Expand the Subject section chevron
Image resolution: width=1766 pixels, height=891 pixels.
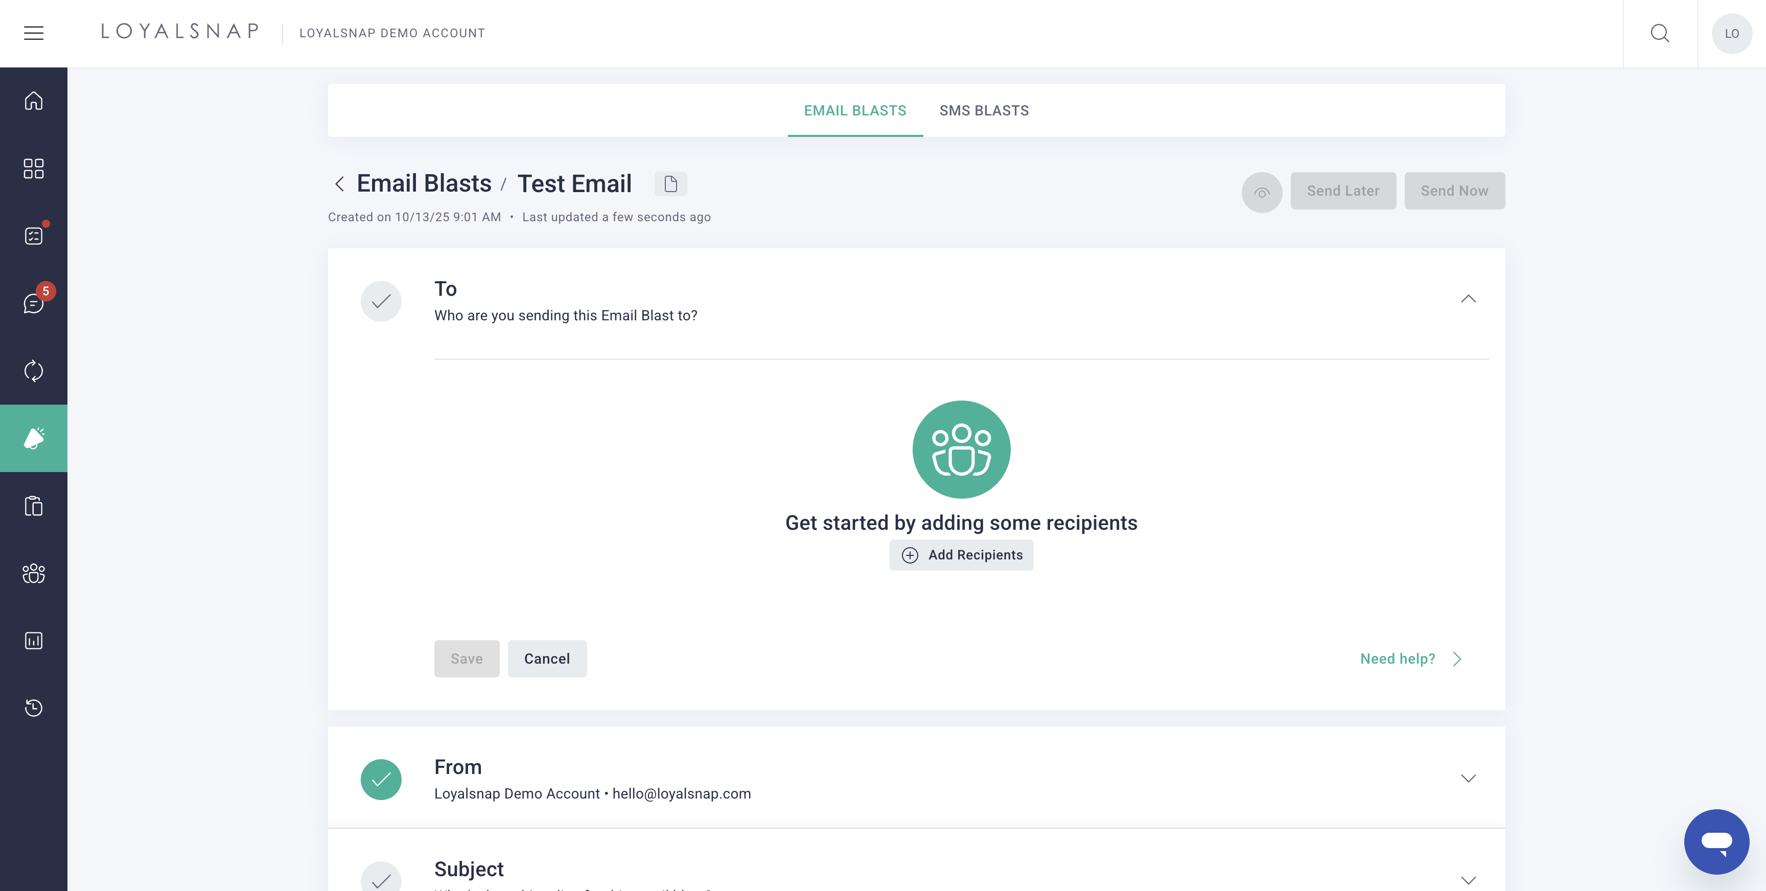[1468, 880]
